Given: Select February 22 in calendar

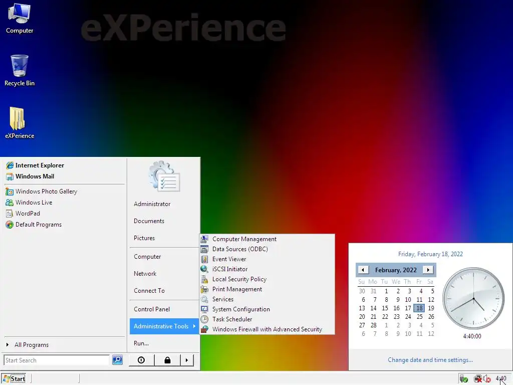Looking at the screenshot, I should click(385, 317).
